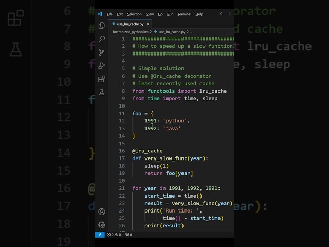Open the Accounts icon in activity bar
329x247 pixels.
(x=102, y=211)
